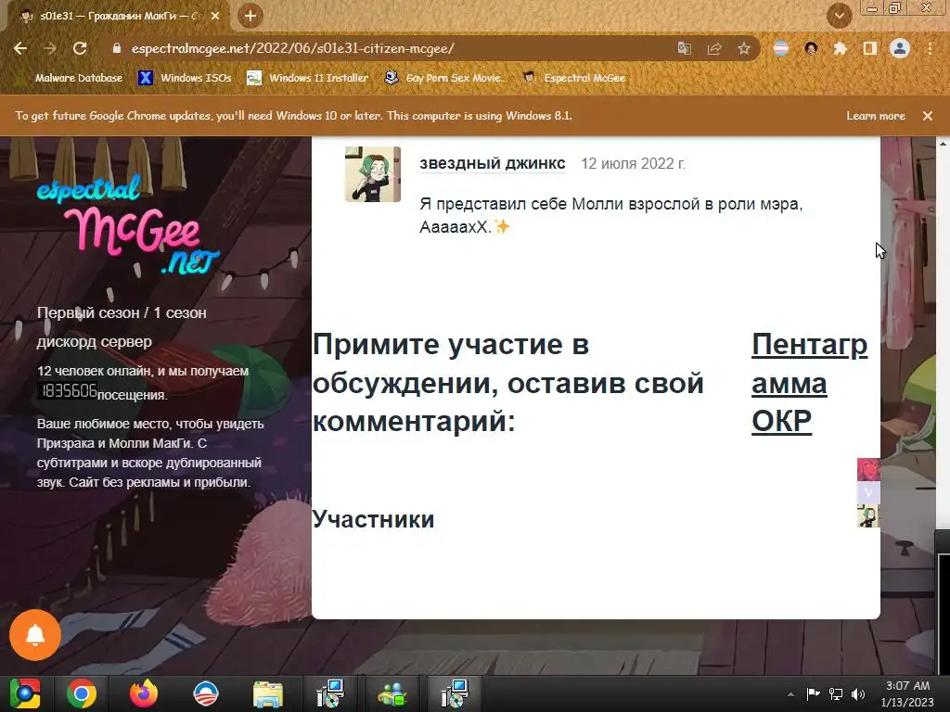The width and height of the screenshot is (950, 712).
Task: Launch Google Chrome from taskbar
Action: [x=82, y=693]
